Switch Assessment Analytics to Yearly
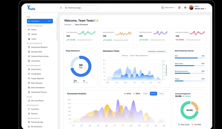222x129 pixels. (161, 94)
